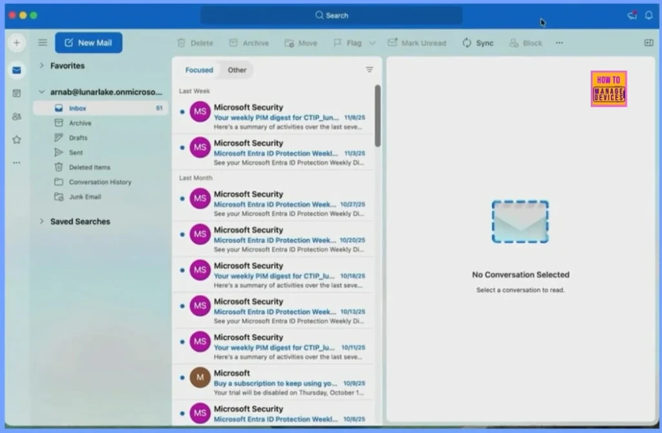
Task: Collapse the arnab@lunarlake account folder list
Action: (41, 92)
